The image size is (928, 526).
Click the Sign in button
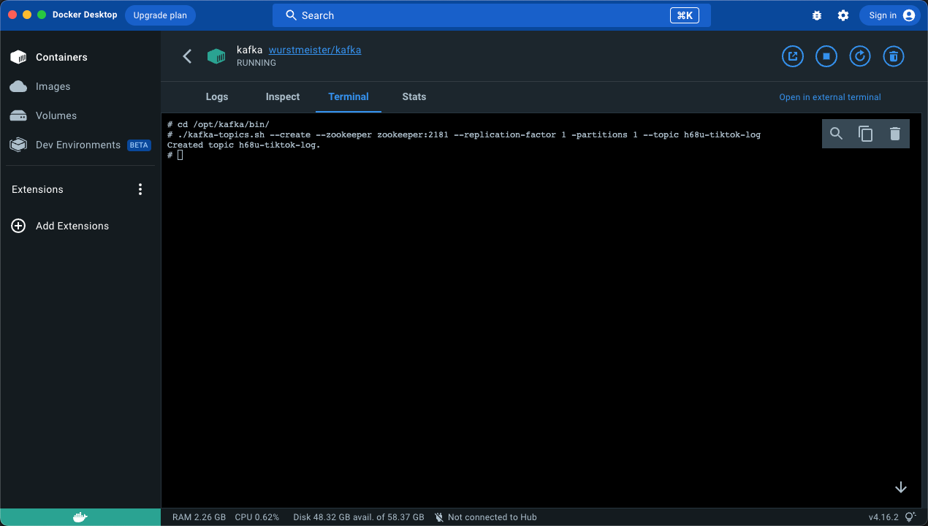[889, 15]
